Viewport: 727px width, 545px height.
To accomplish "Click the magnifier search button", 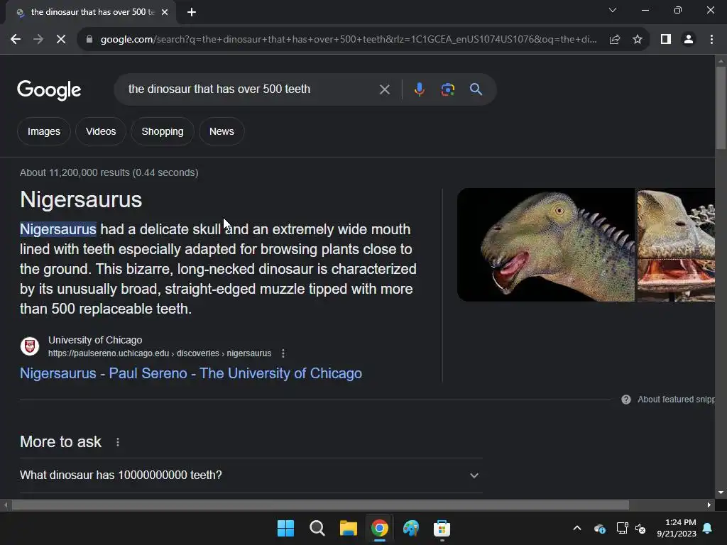I will pos(476,89).
